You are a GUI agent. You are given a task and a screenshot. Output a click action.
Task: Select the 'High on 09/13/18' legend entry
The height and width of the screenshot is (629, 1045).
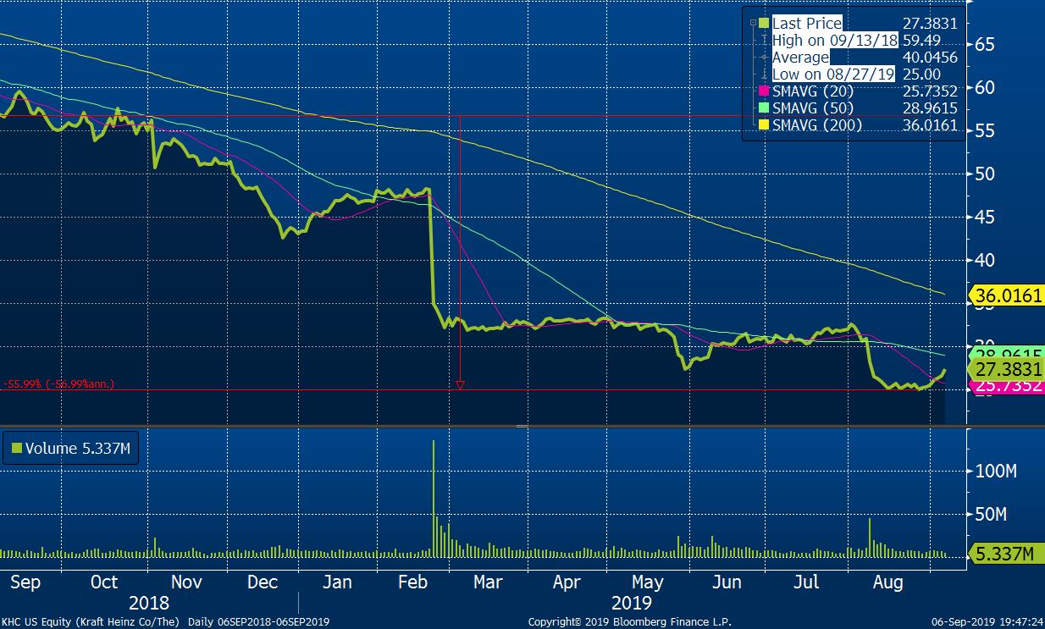coord(834,41)
